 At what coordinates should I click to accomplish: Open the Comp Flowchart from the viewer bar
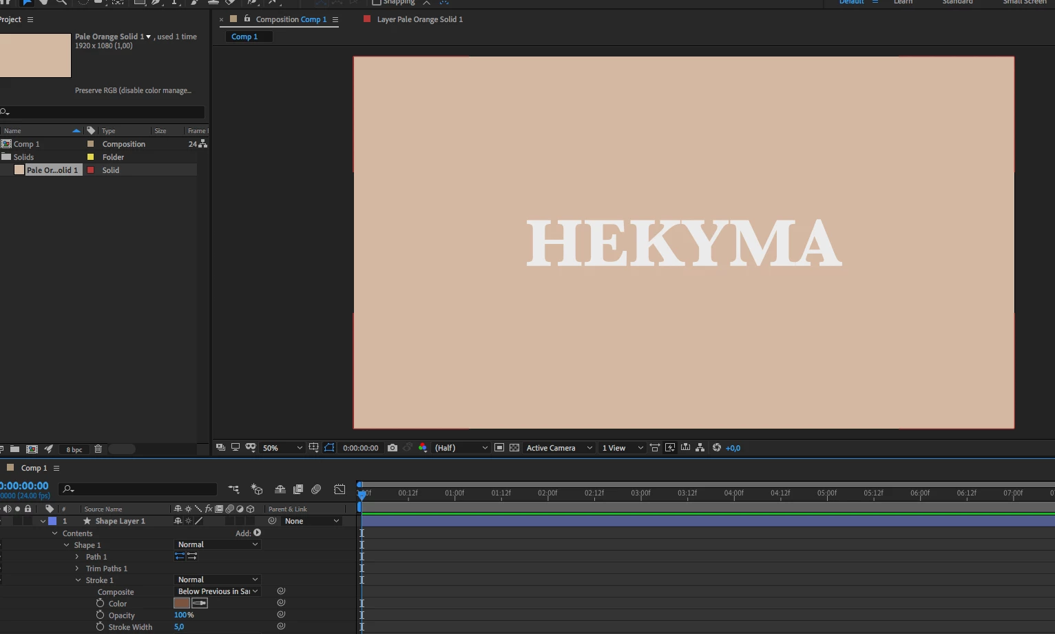[700, 447]
